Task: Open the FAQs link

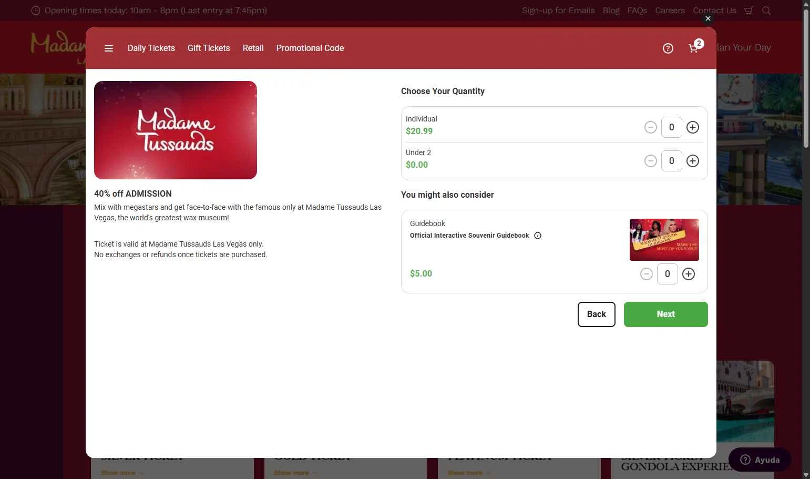Action: tap(637, 11)
